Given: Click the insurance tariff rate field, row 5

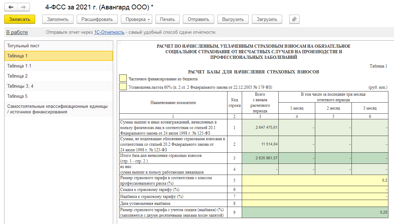Looking at the screenshot, I should tap(315, 181).
